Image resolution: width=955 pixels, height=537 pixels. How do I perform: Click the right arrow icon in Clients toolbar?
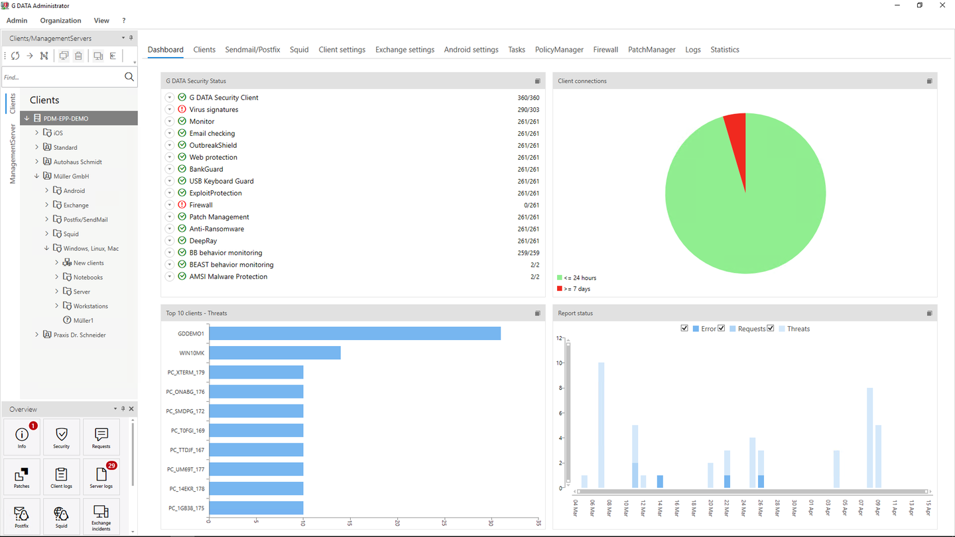[30, 56]
